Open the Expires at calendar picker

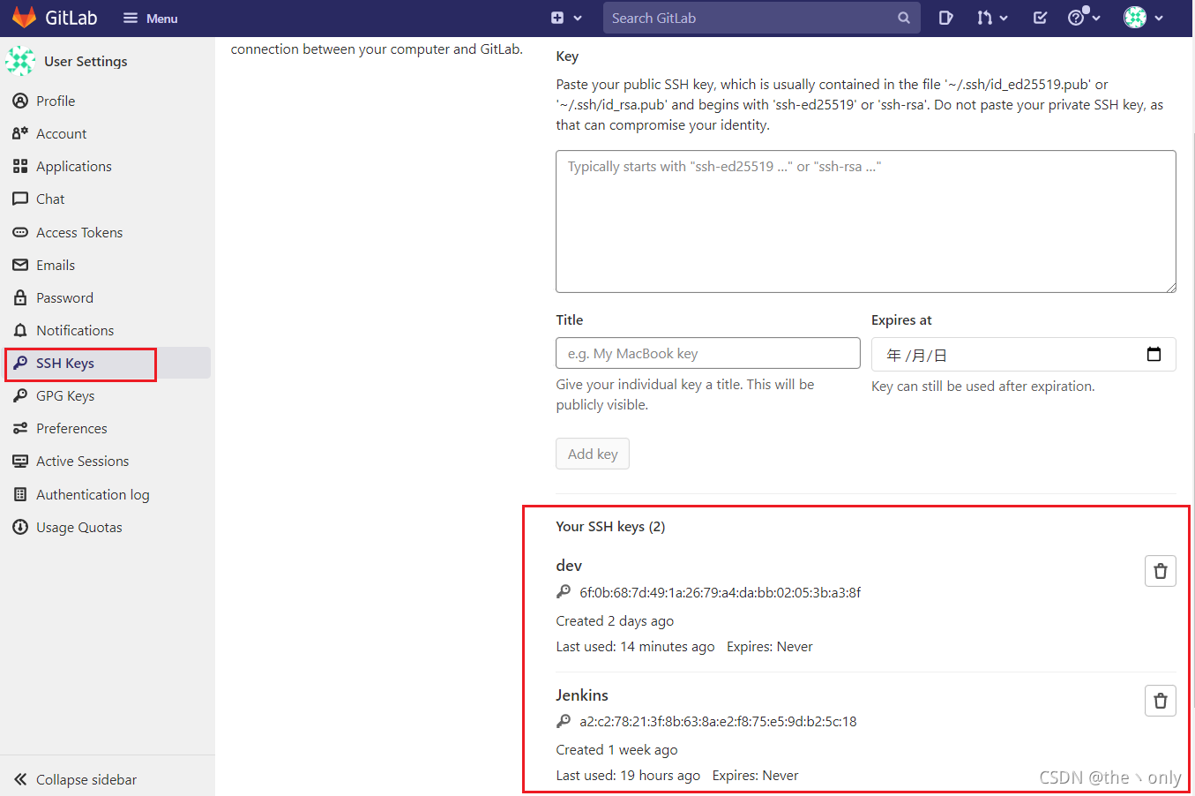[x=1154, y=354]
